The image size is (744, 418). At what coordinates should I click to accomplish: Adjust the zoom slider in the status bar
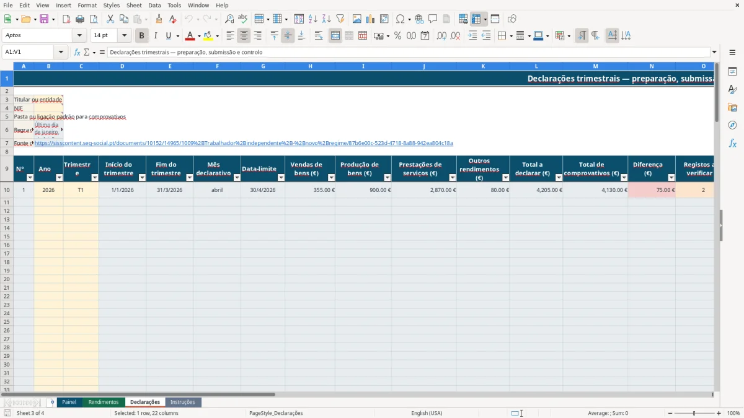(x=694, y=413)
